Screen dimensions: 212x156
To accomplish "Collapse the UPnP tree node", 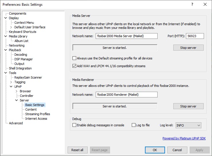I will [x=11, y=87].
